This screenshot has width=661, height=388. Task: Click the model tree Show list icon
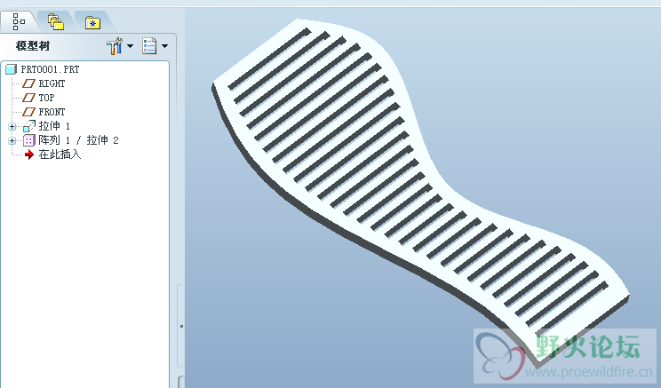149,46
